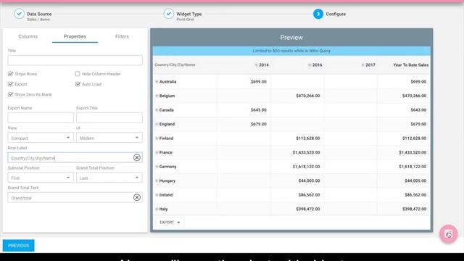Screen dimensions: 464x261
Task: Toggle the Show Zero As Blank checkbox
Action: tap(11, 94)
